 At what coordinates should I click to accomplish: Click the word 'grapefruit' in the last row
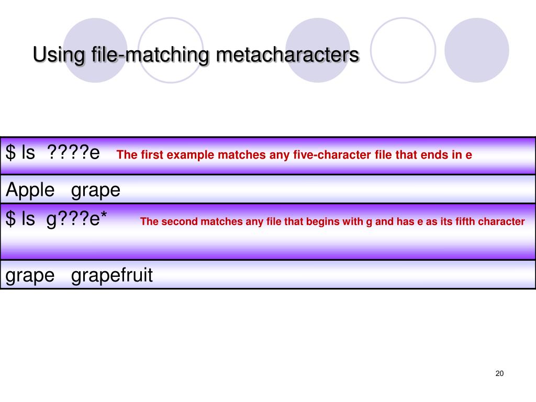coord(112,275)
